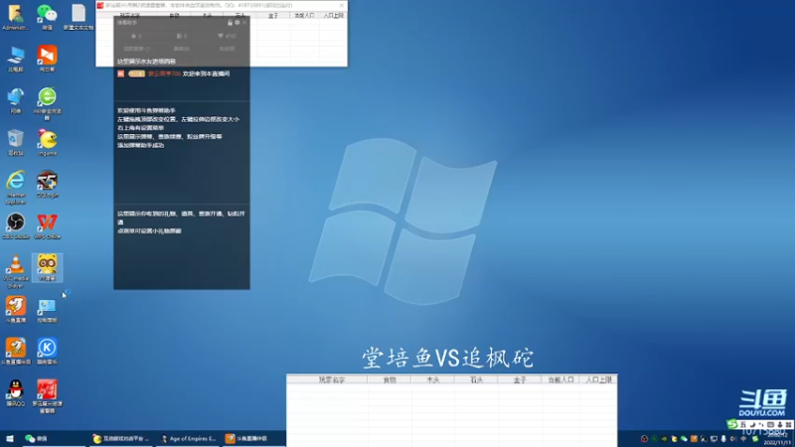
Task: Open the WeChat desktop shortcut
Action: tap(47, 17)
